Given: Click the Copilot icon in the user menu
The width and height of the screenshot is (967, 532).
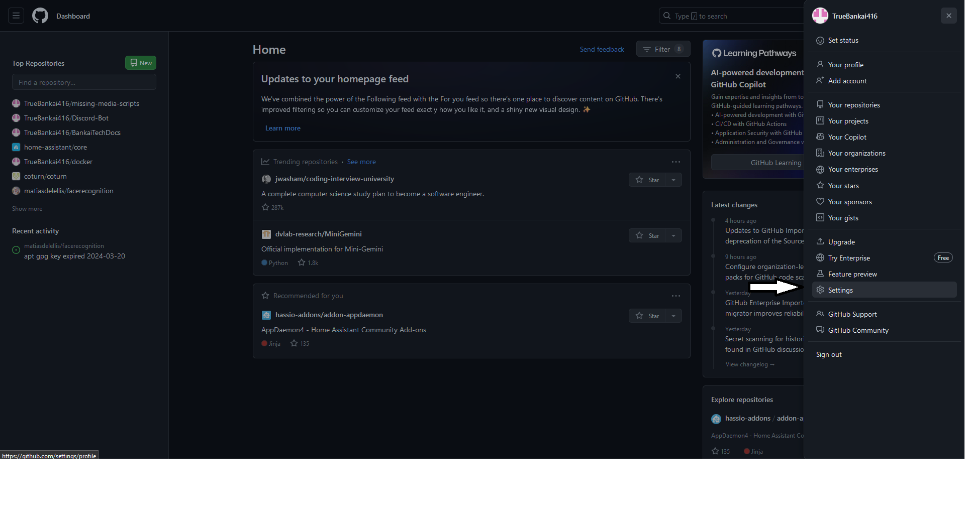Looking at the screenshot, I should pos(820,137).
